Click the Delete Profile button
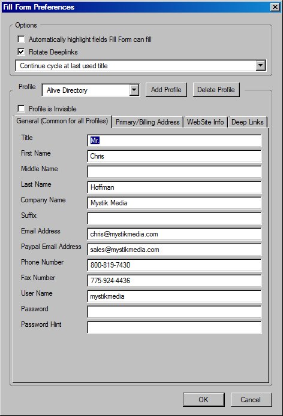The width and height of the screenshot is (283, 416). coord(216,90)
